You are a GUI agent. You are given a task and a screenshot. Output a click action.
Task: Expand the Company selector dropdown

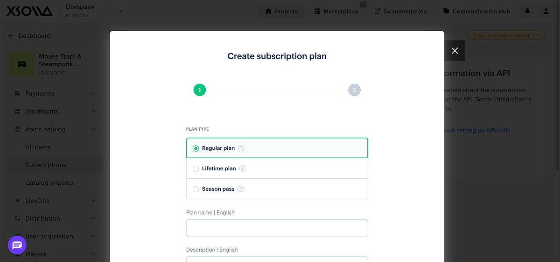121,11
